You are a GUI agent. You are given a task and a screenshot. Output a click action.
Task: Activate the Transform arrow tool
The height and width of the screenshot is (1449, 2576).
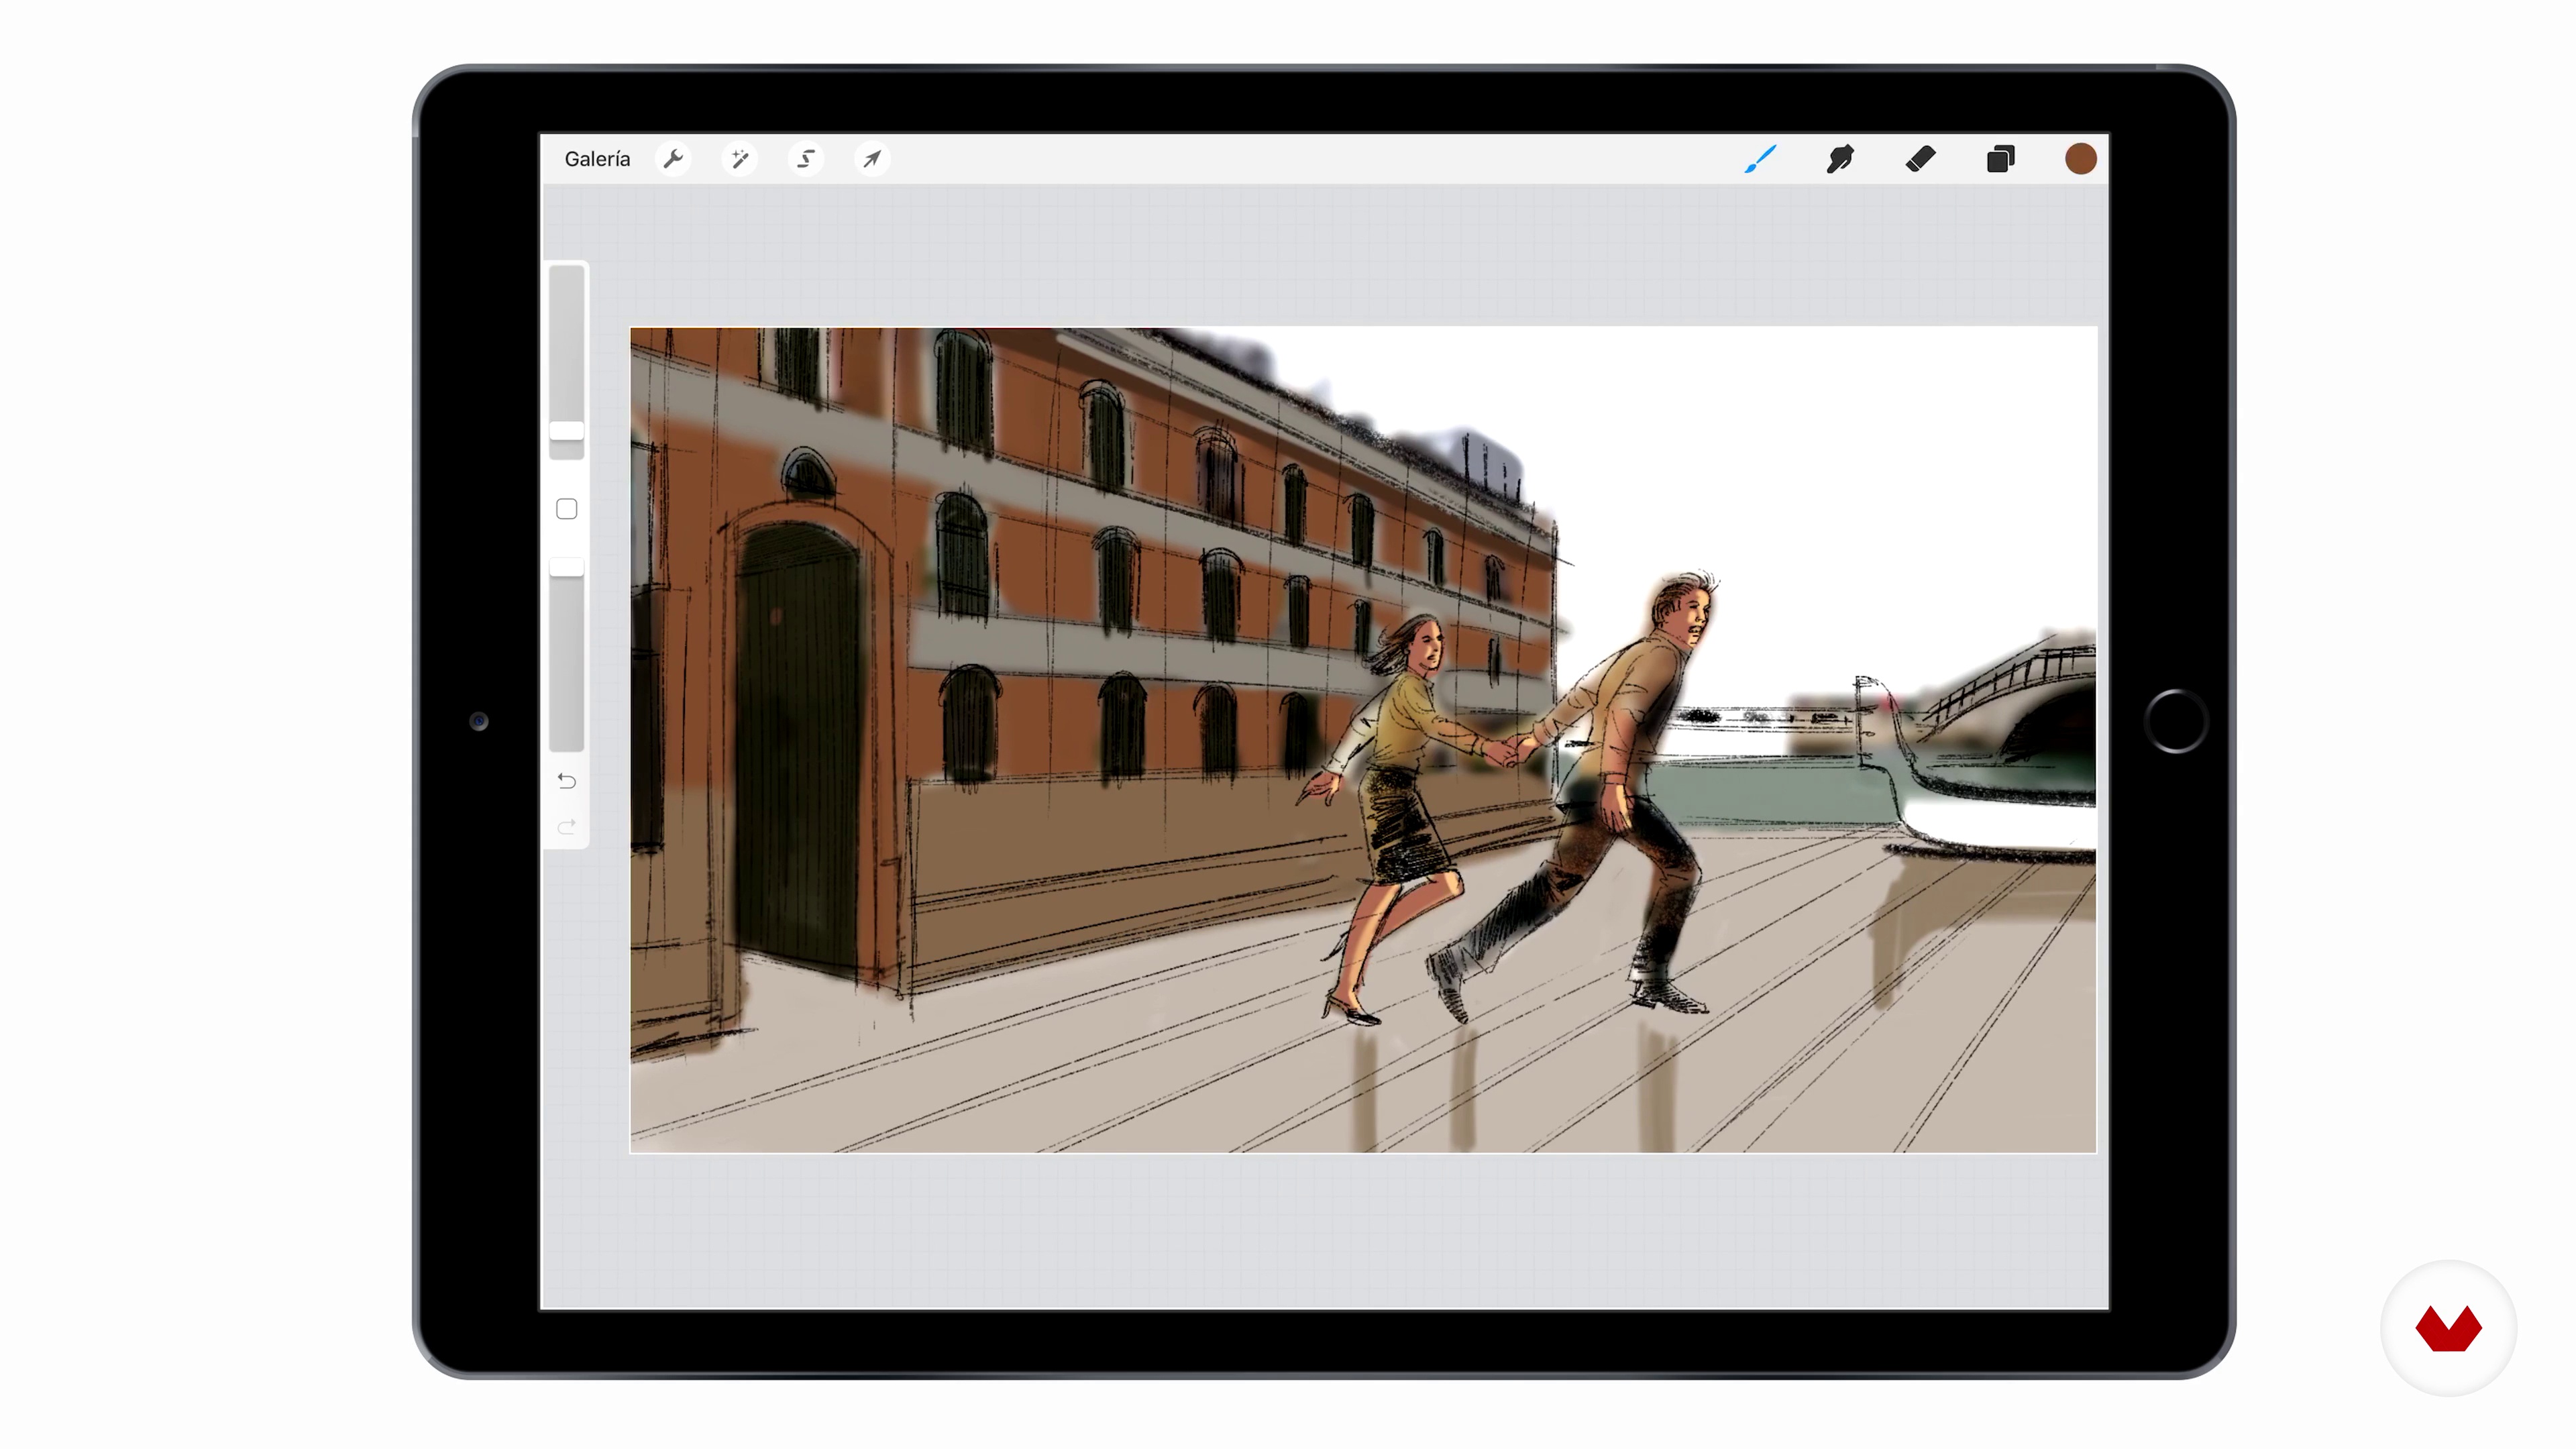coord(872,159)
